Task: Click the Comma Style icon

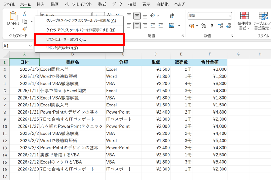Action: coord(211,25)
